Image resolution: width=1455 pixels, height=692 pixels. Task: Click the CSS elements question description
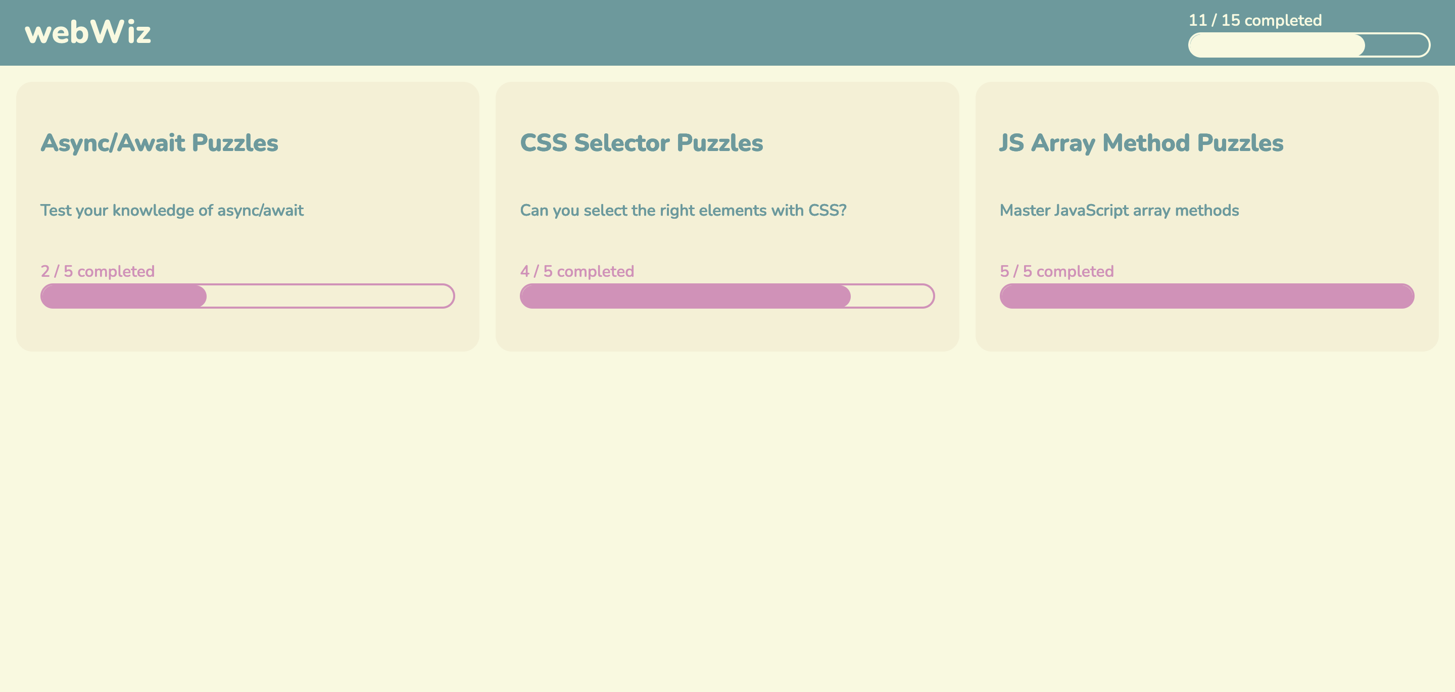(684, 210)
